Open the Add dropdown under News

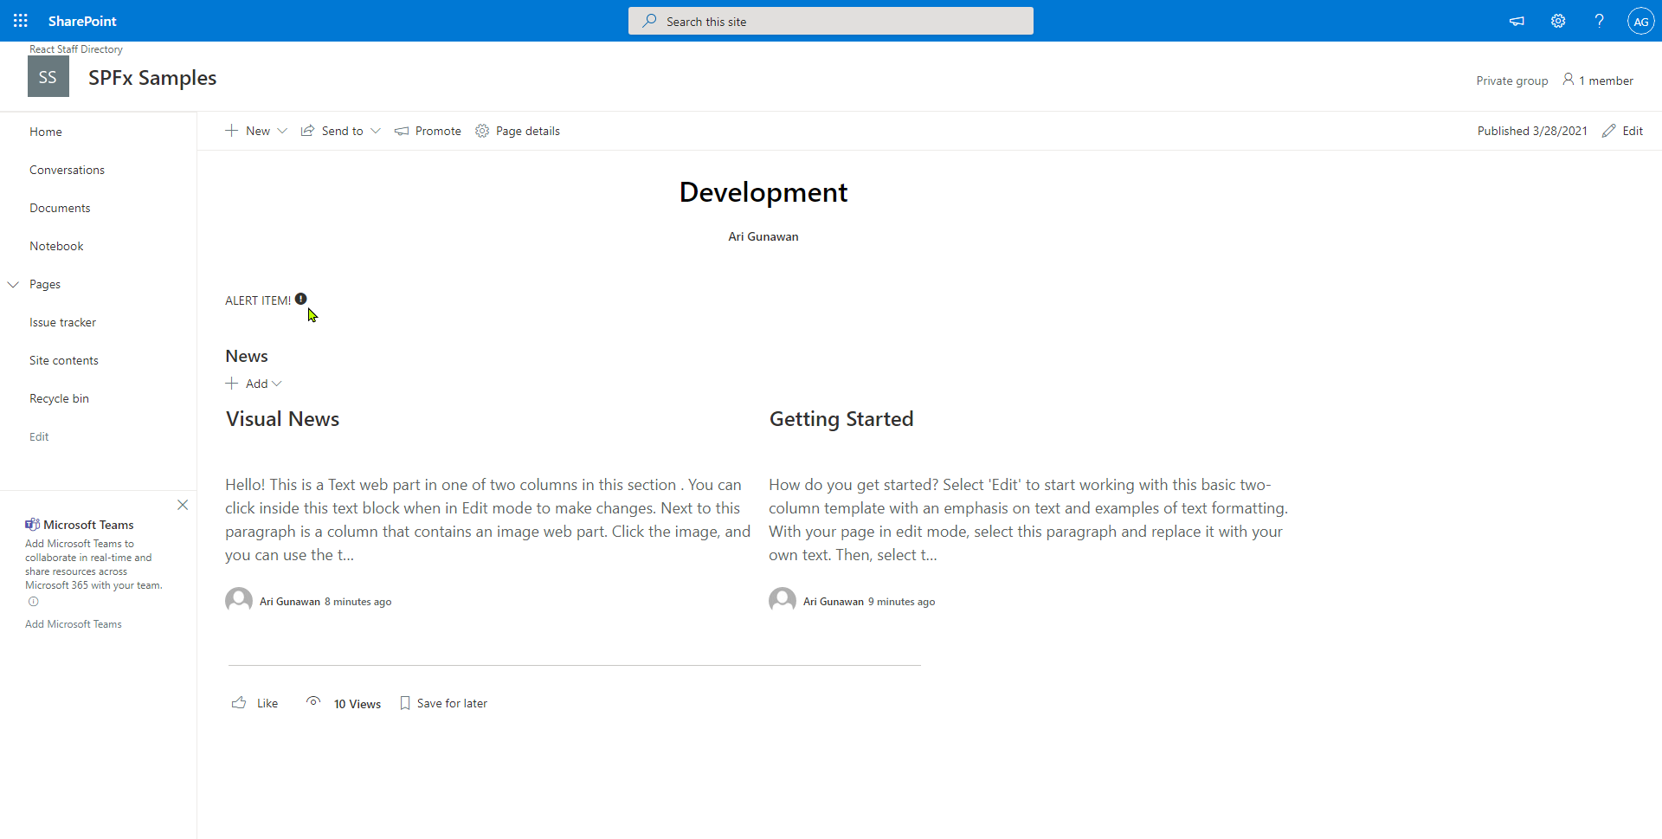pyautogui.click(x=275, y=384)
